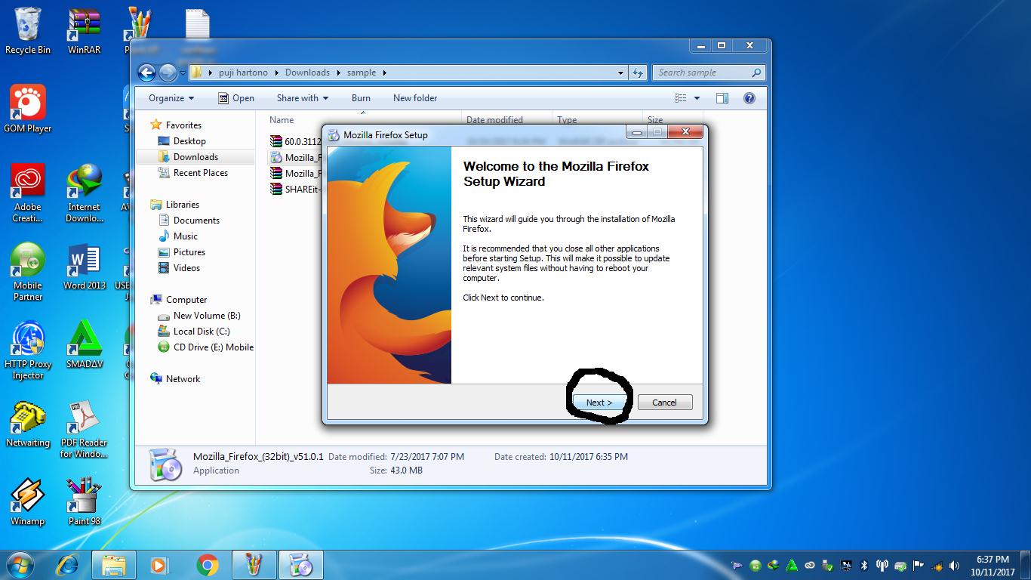Viewport: 1031px width, 580px height.
Task: Launch GOM Player from the desktop
Action: (x=28, y=109)
